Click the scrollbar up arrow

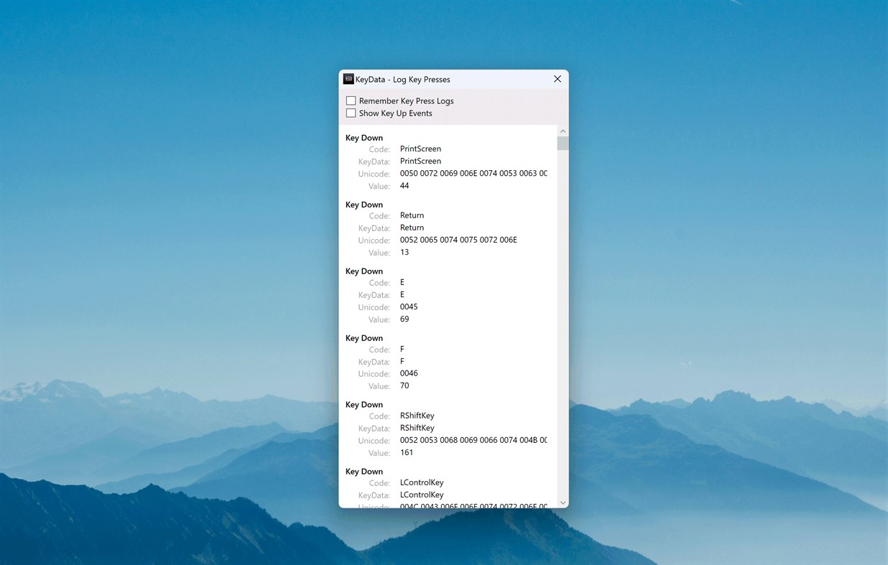pos(563,130)
